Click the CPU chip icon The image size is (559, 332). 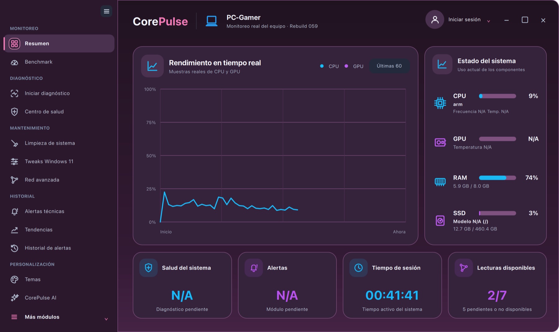440,103
